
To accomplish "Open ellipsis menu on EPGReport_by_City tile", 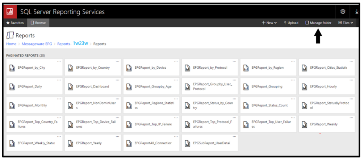I will point(59,61).
